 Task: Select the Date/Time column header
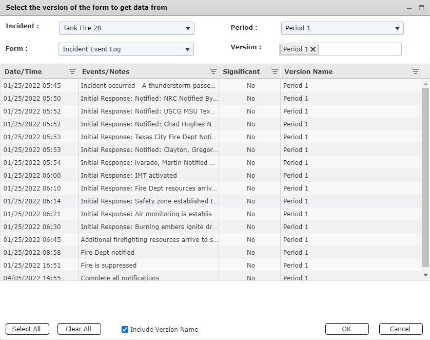coord(24,71)
